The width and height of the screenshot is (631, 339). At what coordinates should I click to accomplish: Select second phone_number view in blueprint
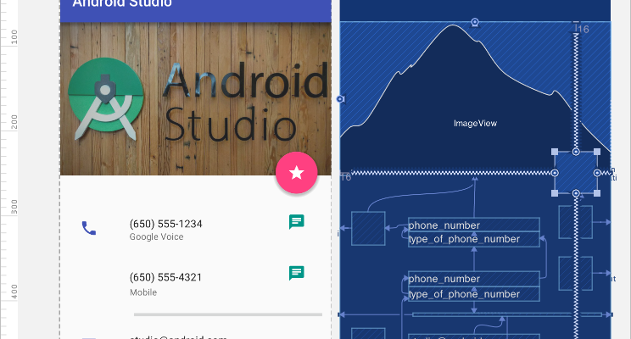pos(474,279)
